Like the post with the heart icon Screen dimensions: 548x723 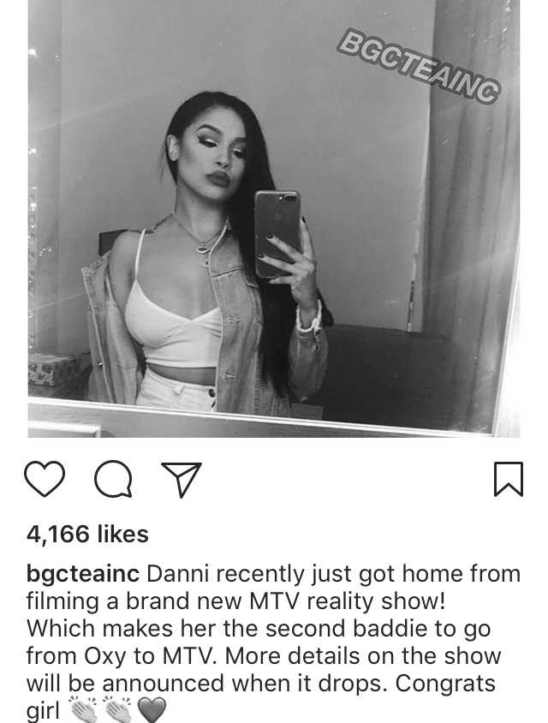point(45,479)
